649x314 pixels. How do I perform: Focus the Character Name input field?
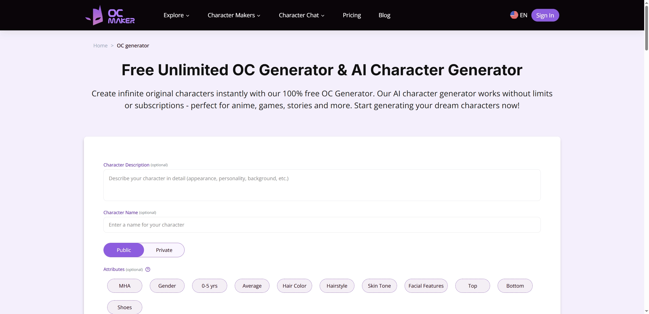[322, 225]
